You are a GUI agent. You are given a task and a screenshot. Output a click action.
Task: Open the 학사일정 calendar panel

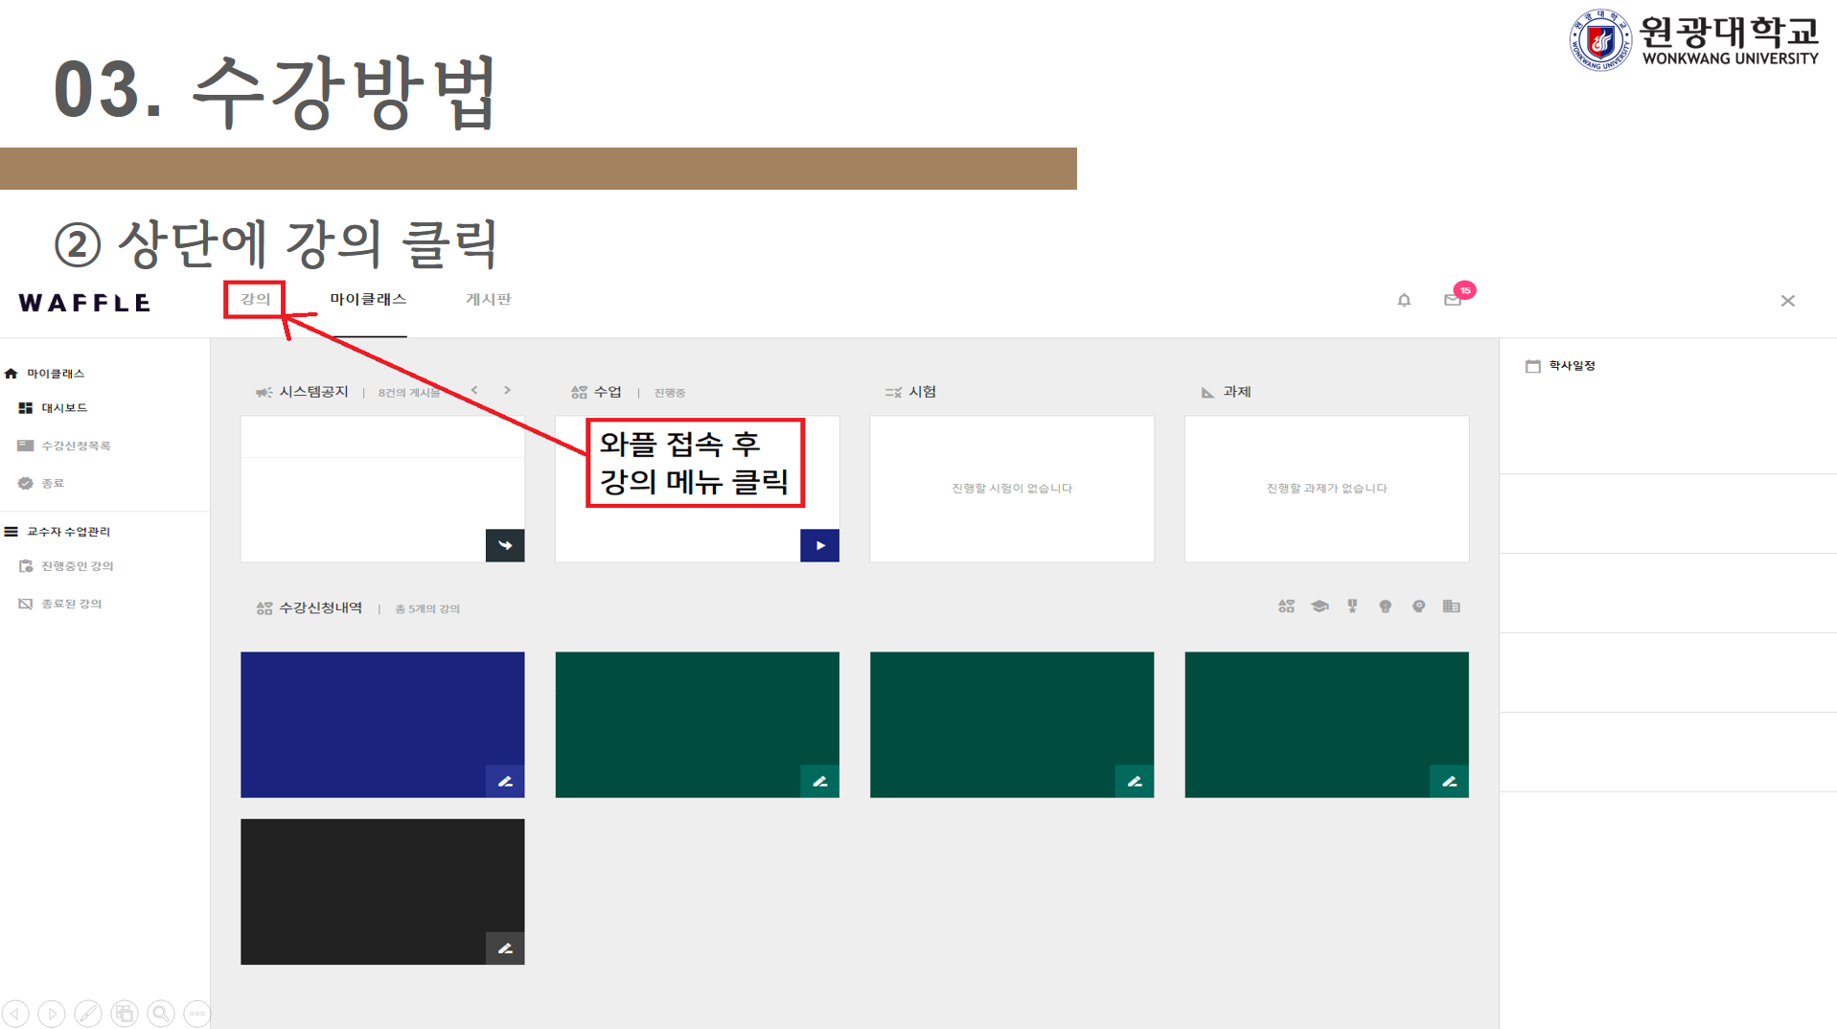1572,366
